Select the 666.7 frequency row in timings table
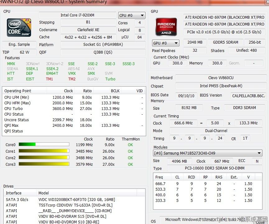 (208, 183)
